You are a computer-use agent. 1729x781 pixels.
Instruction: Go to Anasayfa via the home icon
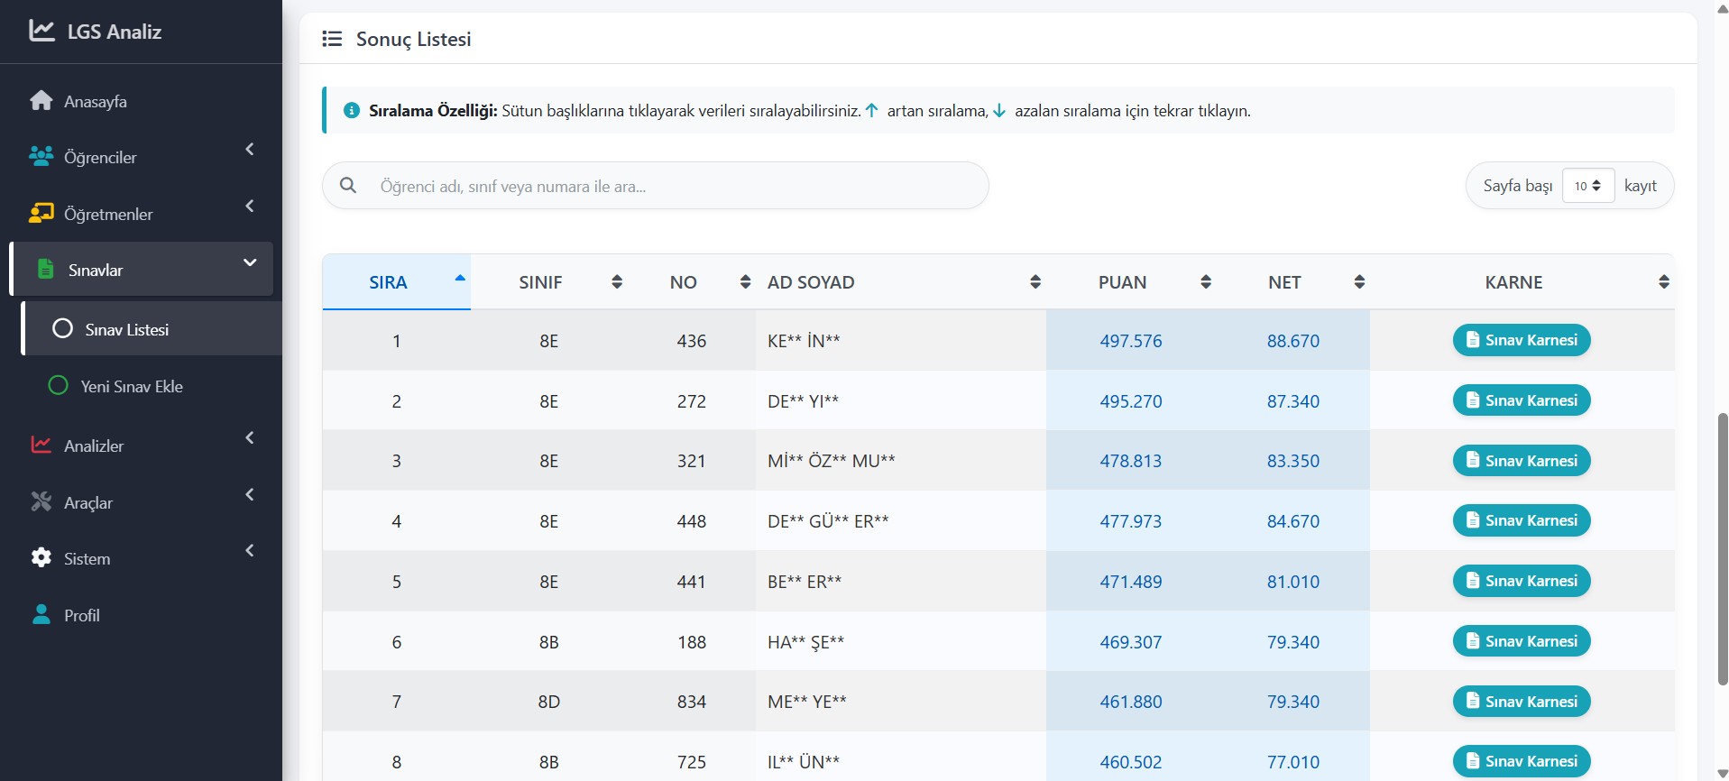(41, 101)
